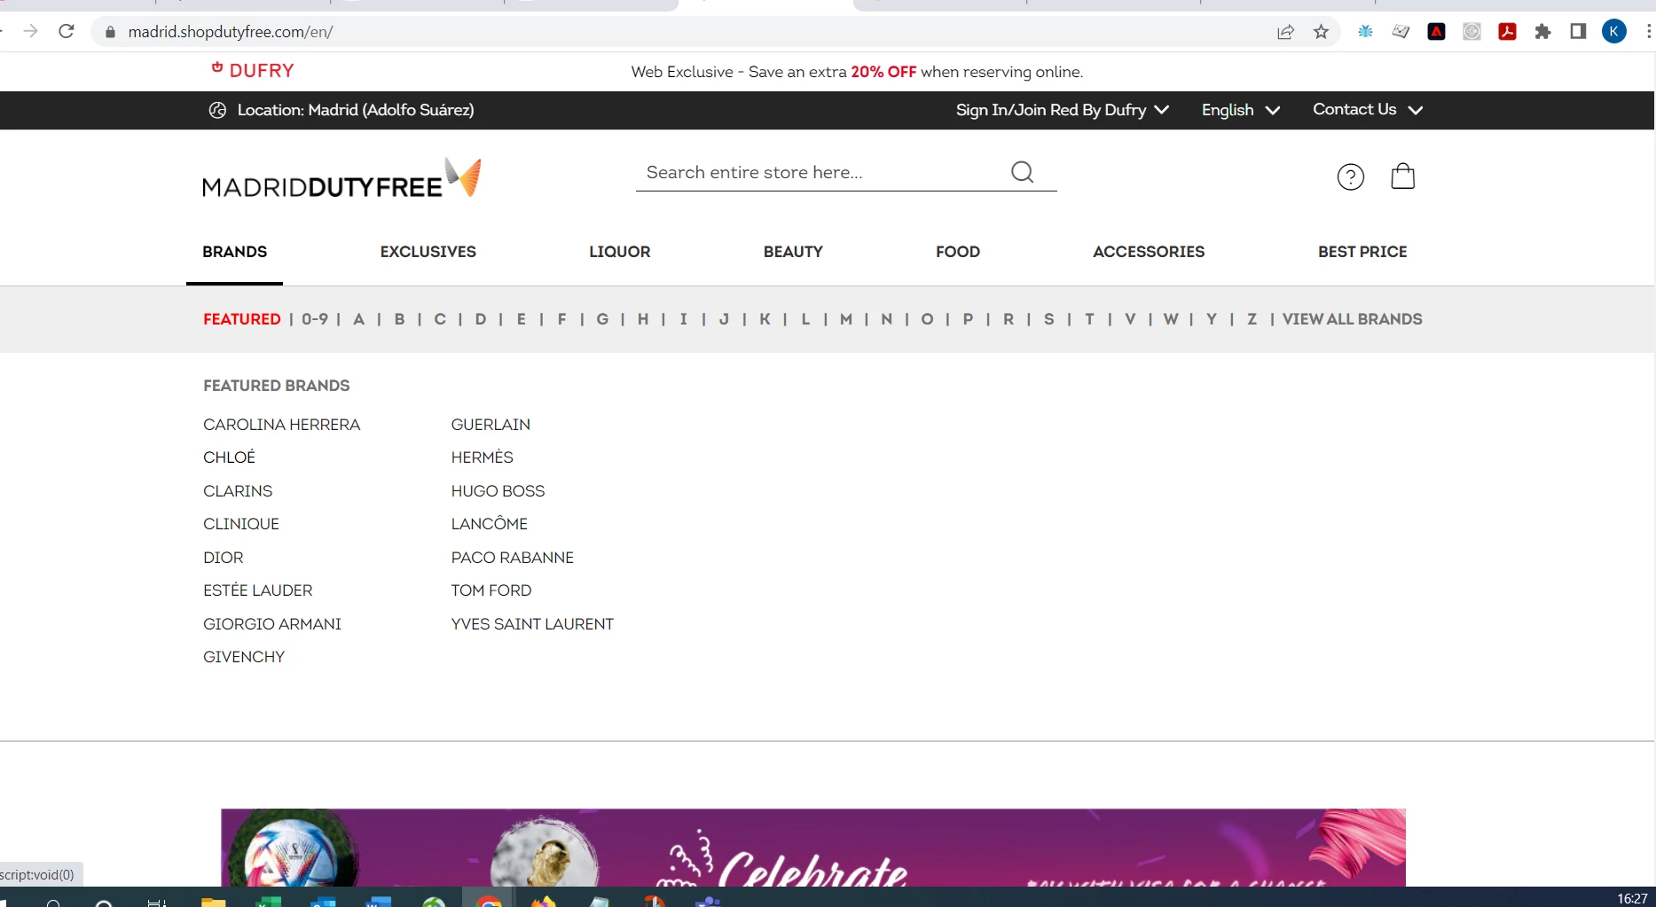The image size is (1656, 907).
Task: Open File Explorer from taskbar
Action: click(x=213, y=902)
